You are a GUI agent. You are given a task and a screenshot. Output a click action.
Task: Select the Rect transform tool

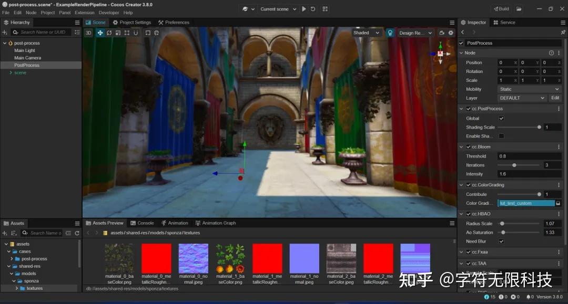(x=126, y=33)
